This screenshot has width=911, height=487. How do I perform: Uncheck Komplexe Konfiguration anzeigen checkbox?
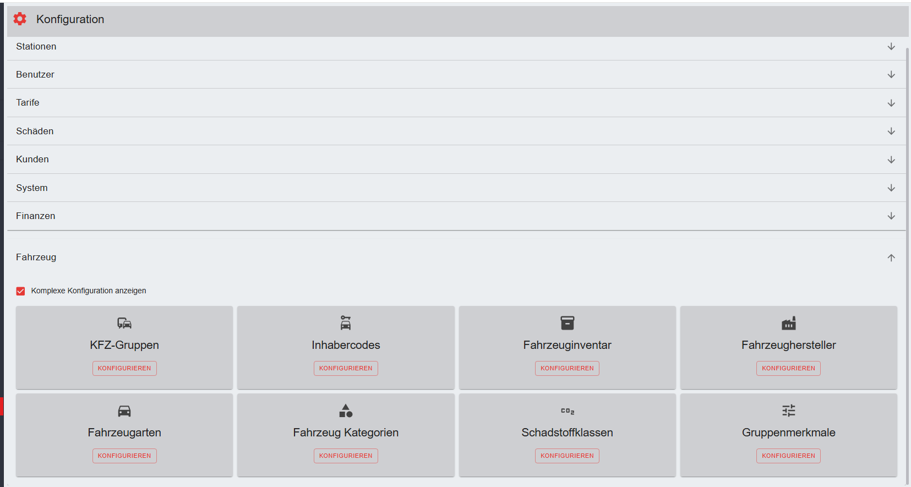pos(21,291)
